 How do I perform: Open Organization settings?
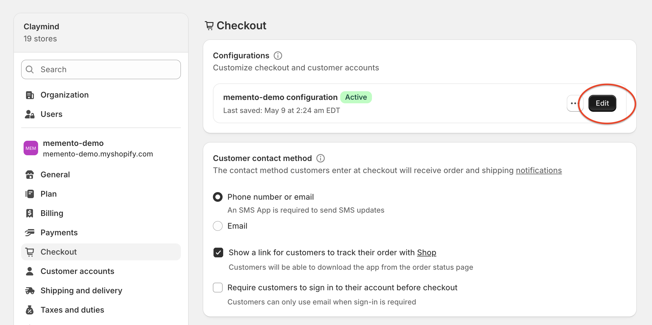tap(101, 95)
